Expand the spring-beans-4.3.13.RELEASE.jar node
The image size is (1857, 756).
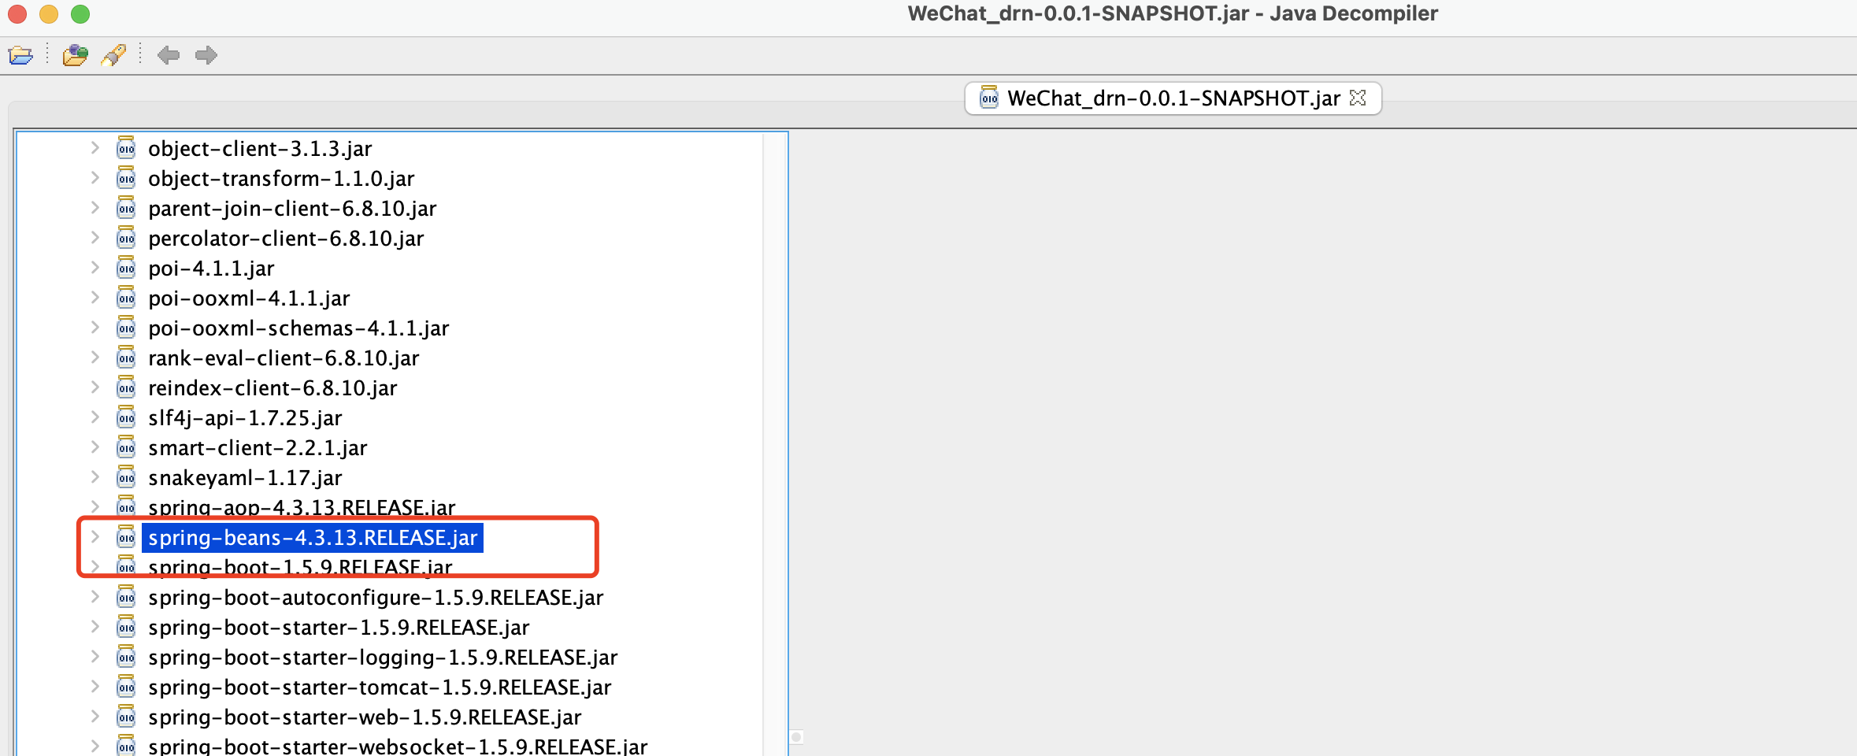95,537
